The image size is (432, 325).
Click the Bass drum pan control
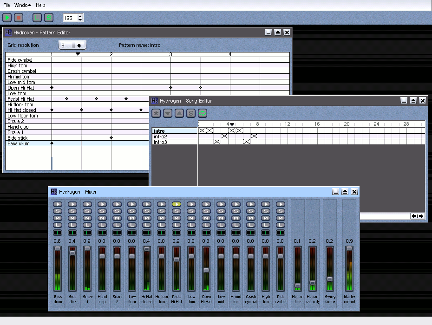58,233
